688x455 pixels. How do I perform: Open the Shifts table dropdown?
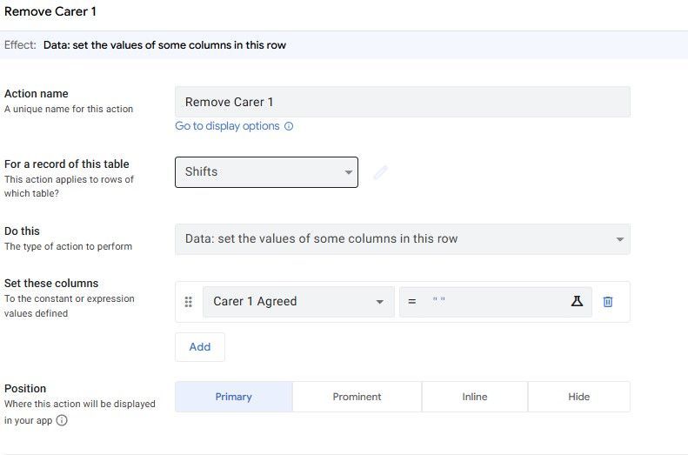(x=266, y=172)
